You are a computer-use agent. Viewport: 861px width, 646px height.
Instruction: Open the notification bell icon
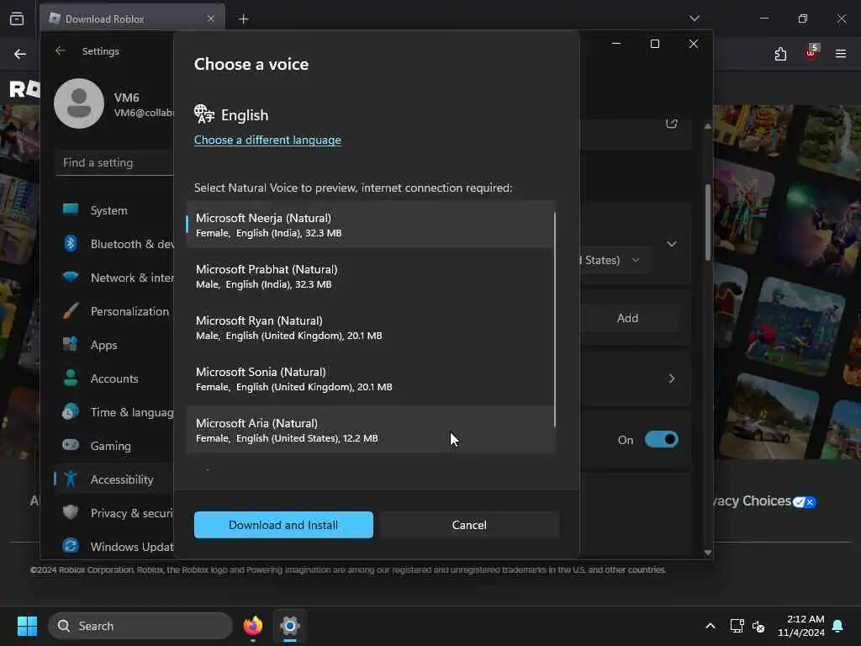[x=837, y=626]
